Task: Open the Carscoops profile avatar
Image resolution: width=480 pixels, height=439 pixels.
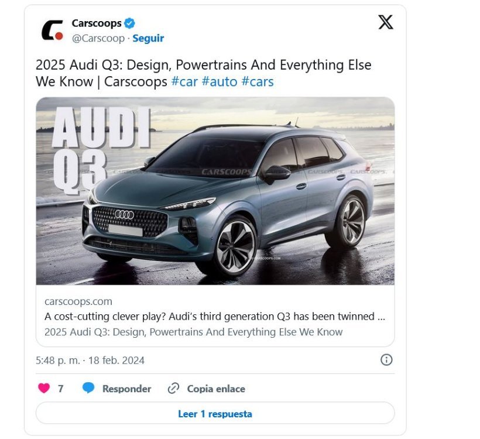Action: point(52,30)
